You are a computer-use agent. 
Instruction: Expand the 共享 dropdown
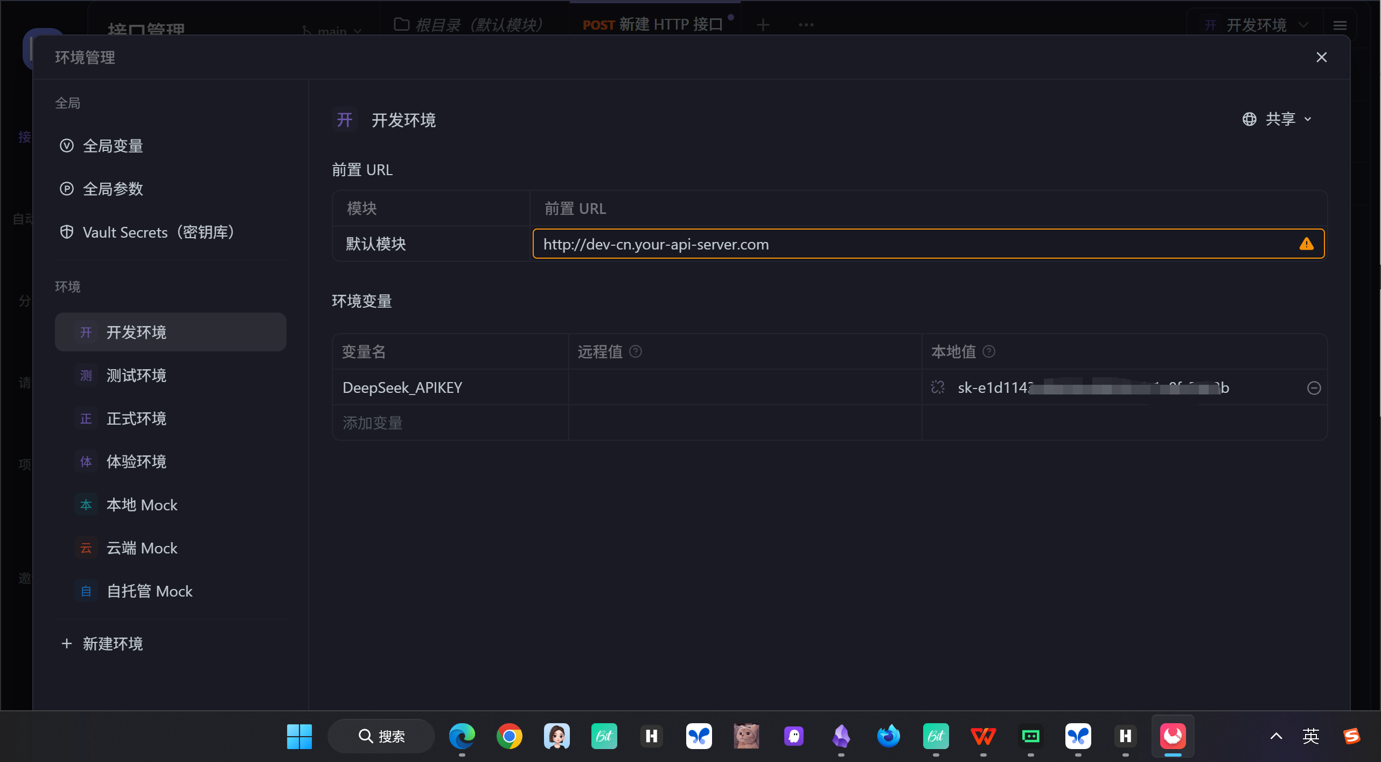1279,119
